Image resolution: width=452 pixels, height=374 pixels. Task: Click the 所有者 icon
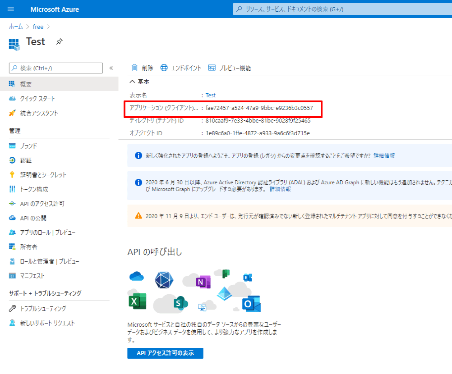pyautogui.click(x=12, y=247)
